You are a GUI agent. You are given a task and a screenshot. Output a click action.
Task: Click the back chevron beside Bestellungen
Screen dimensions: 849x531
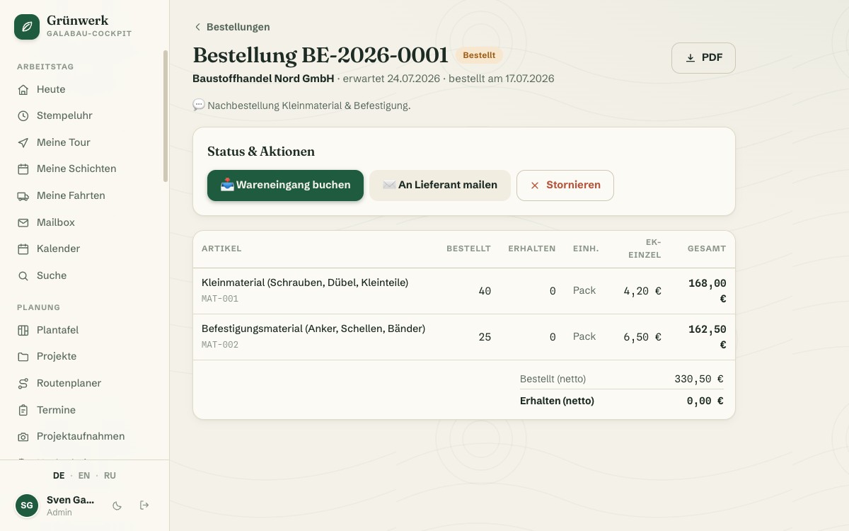click(197, 27)
